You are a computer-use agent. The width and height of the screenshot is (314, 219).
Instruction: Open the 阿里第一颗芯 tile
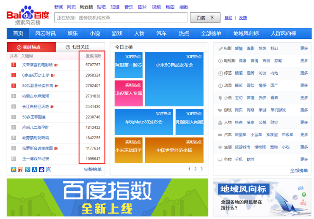coord(129,65)
